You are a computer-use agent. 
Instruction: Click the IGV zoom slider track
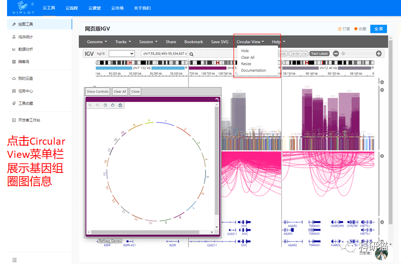pyautogui.click(x=357, y=54)
